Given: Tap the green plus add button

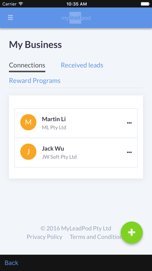Looking at the screenshot, I should tap(132, 232).
